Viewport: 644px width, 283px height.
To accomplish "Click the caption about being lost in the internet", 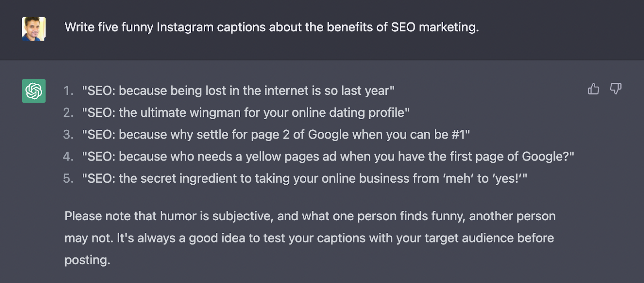I will pyautogui.click(x=238, y=91).
